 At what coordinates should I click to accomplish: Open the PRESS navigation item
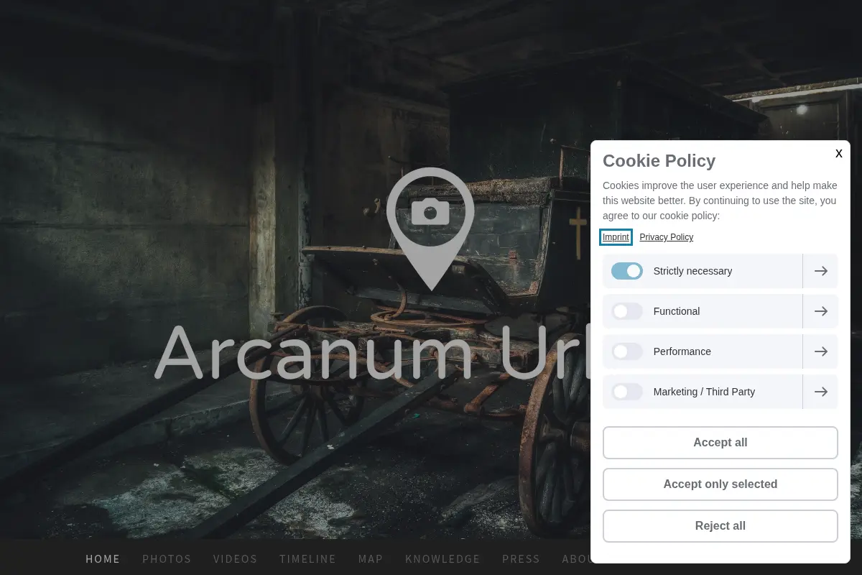tap(522, 559)
